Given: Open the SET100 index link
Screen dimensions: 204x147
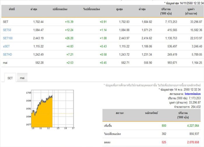Looking at the screenshot, I should coord(8,38).
